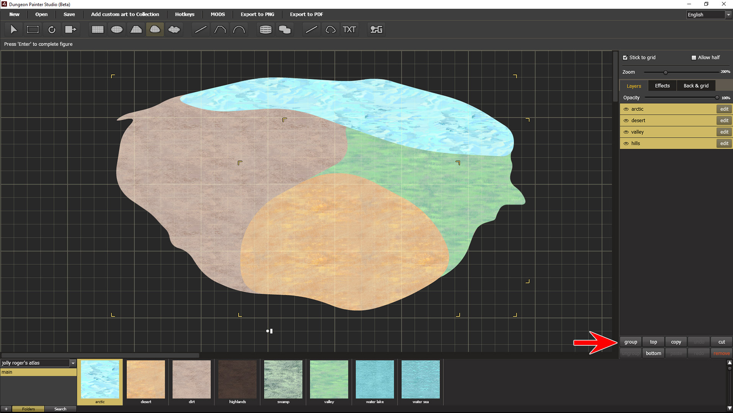The image size is (733, 413).
Task: Open the MODS menu
Action: 218,15
